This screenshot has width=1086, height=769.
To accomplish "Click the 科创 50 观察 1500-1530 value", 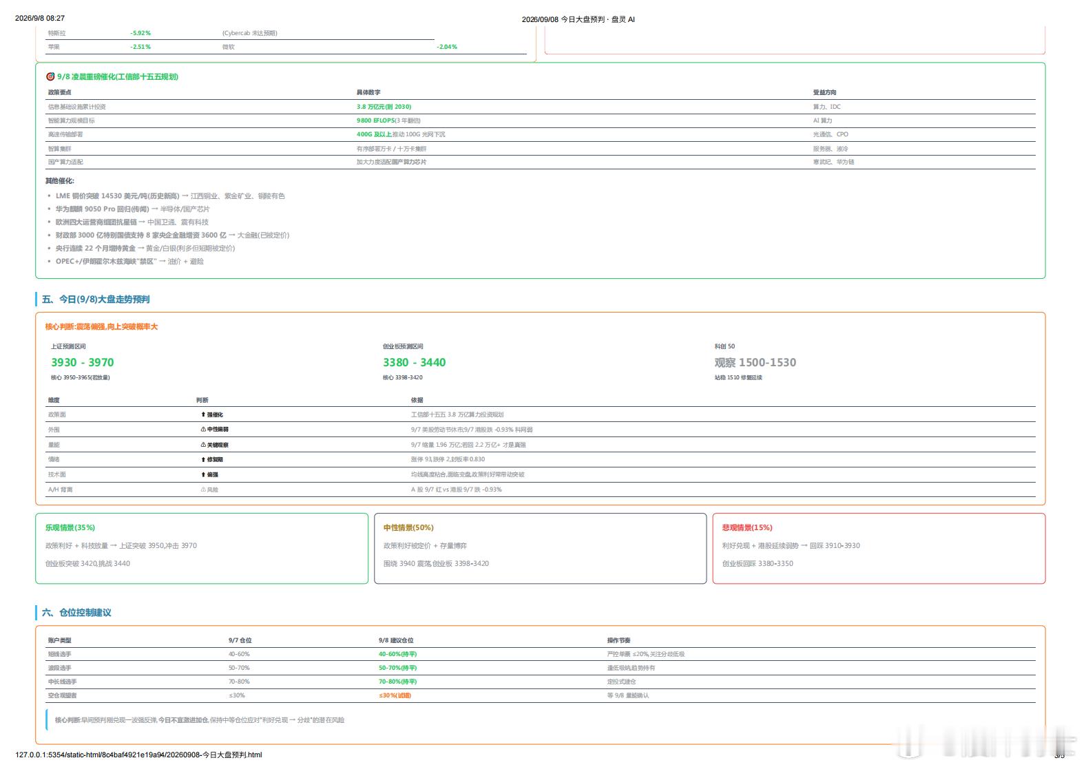I will click(x=755, y=362).
